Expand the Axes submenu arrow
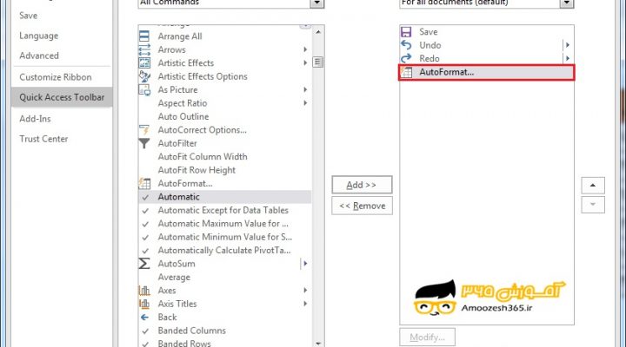 (305, 290)
